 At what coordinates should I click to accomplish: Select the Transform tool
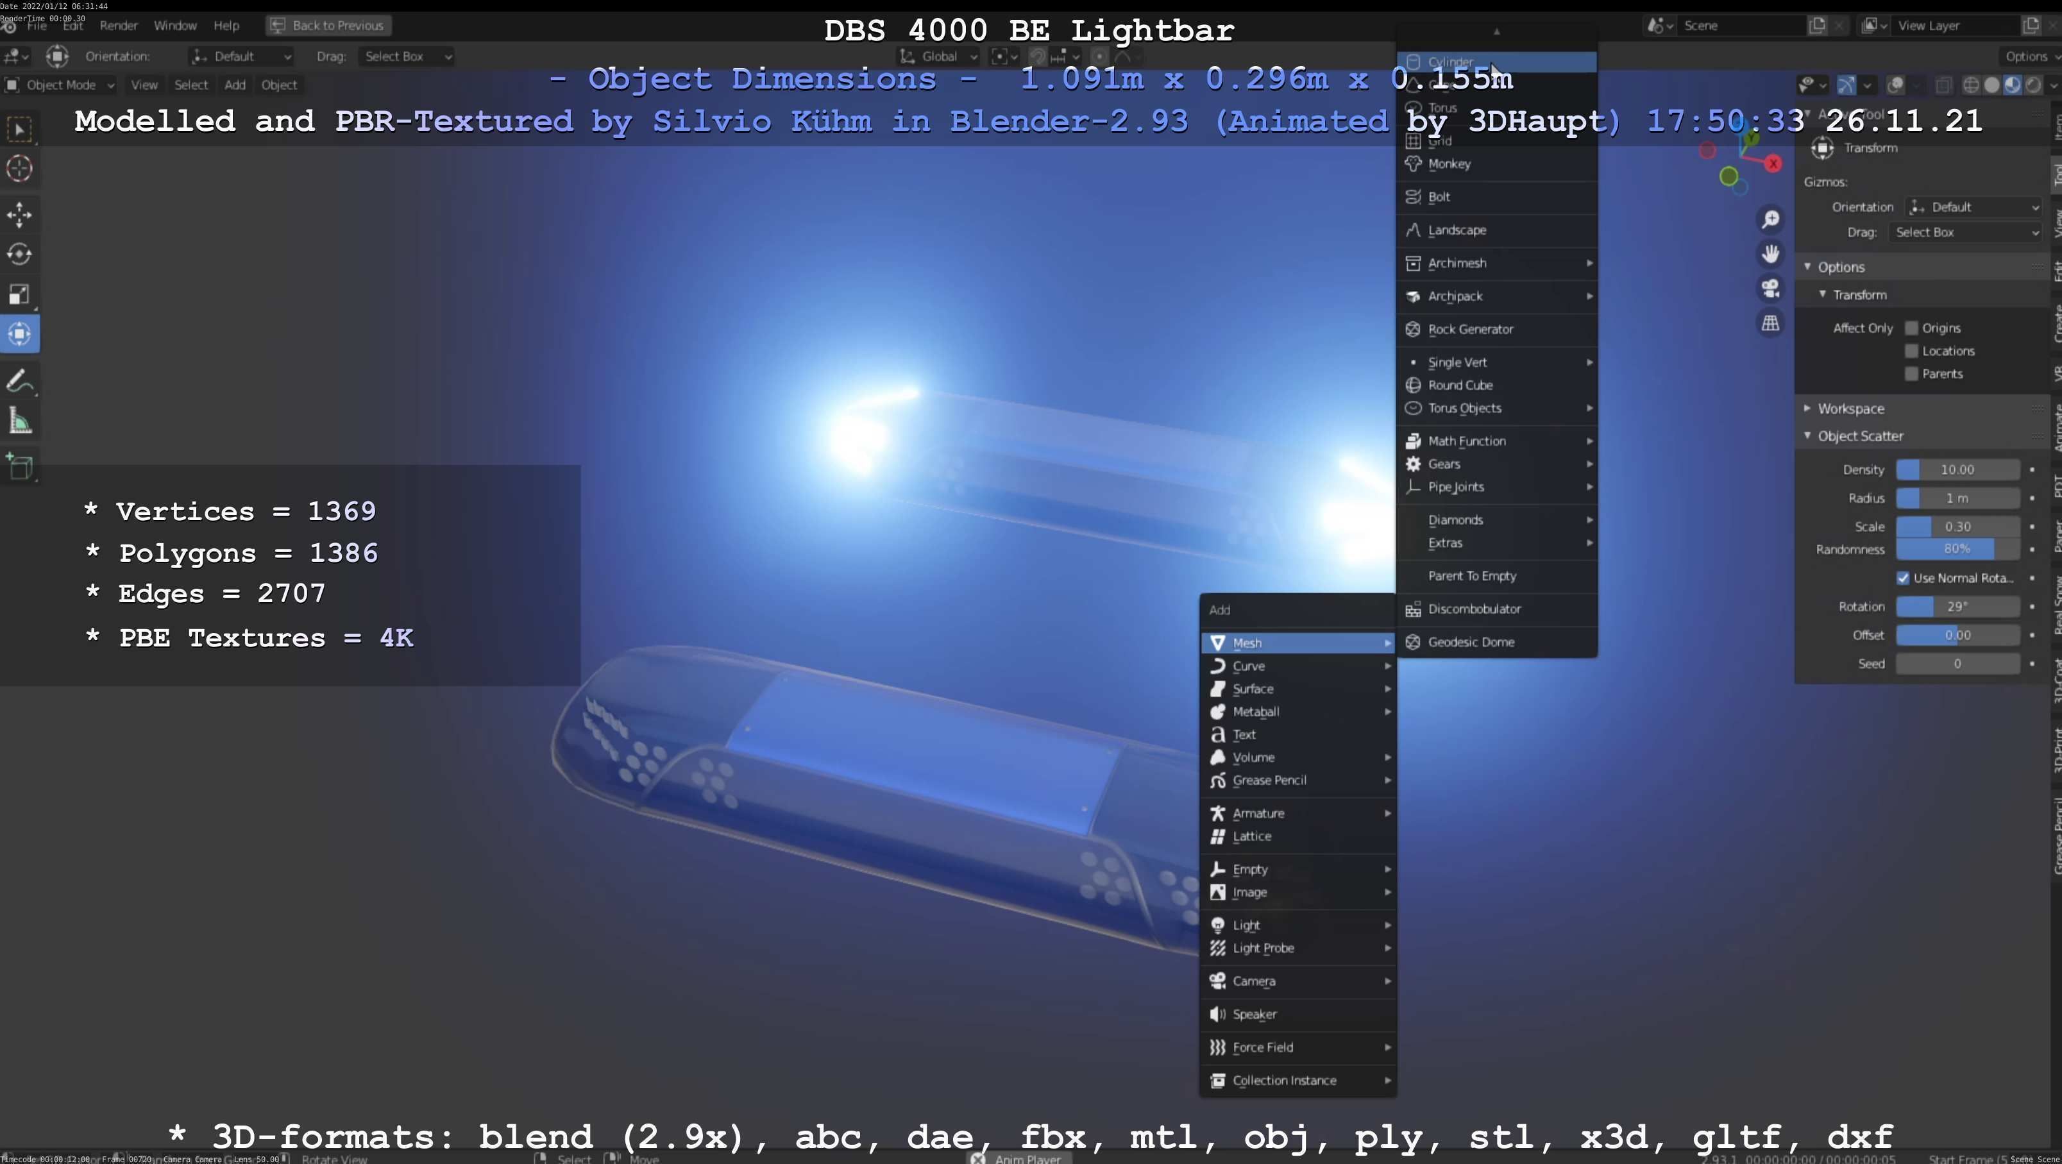tap(20, 334)
